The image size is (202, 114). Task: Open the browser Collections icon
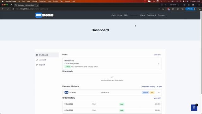(x=182, y=9)
